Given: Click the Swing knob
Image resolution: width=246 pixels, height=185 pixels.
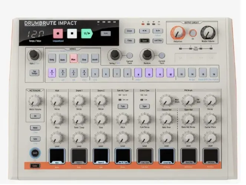Looking at the screenshot, I should click(x=115, y=54).
